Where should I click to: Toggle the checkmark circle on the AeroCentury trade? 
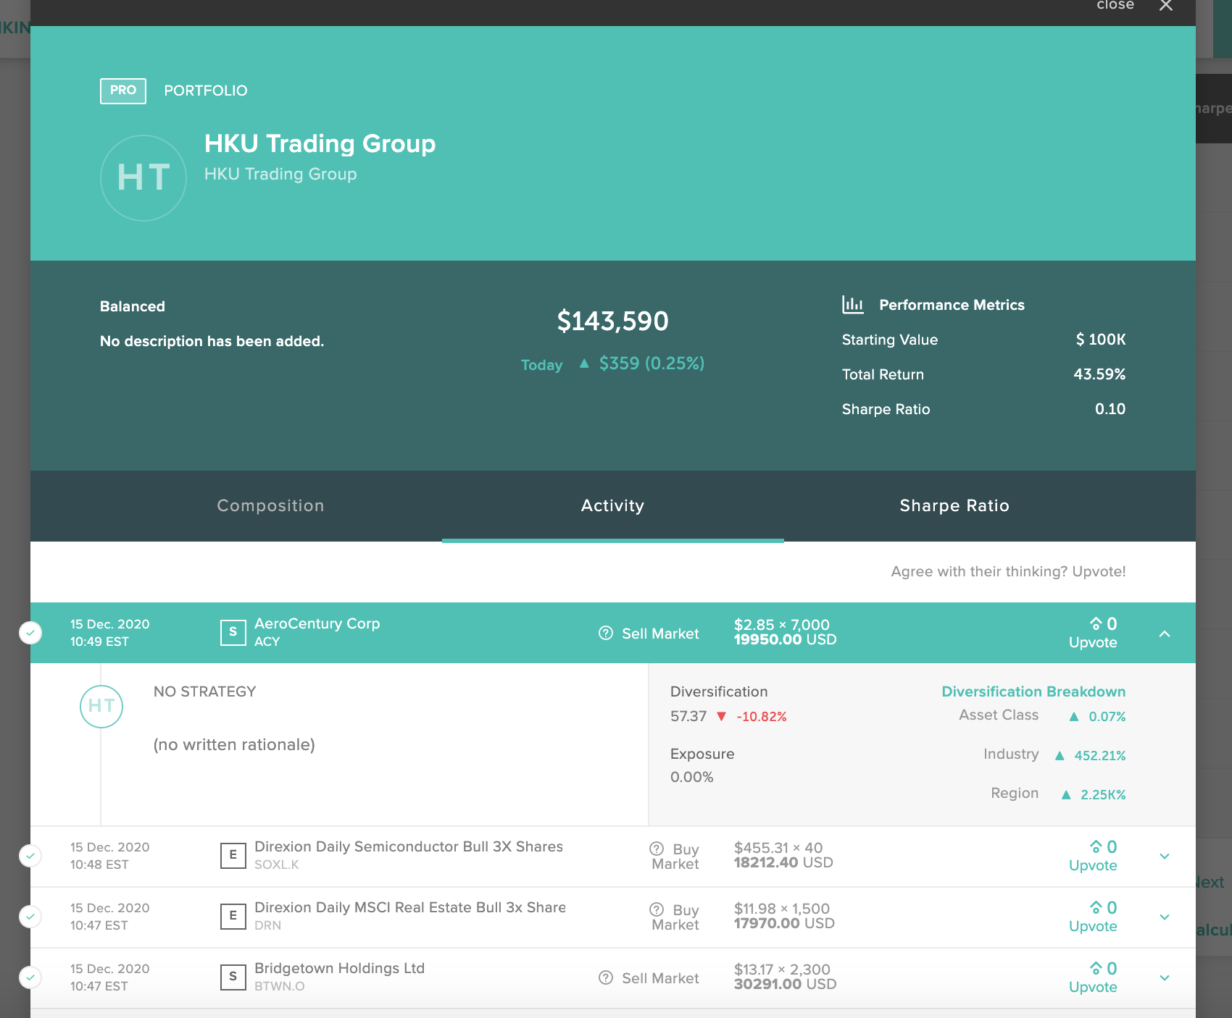30,633
